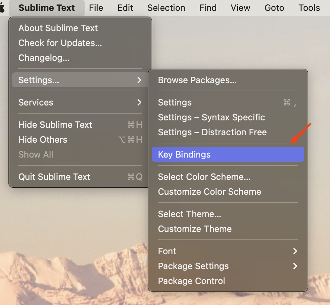Choose Select Color Scheme…

point(204,177)
